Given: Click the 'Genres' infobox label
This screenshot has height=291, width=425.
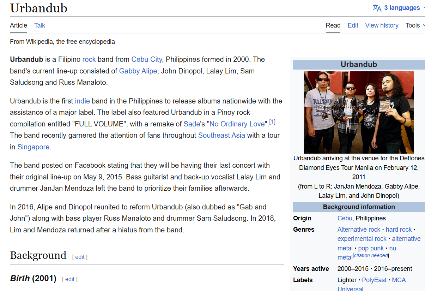Looking at the screenshot, I should point(304,230).
